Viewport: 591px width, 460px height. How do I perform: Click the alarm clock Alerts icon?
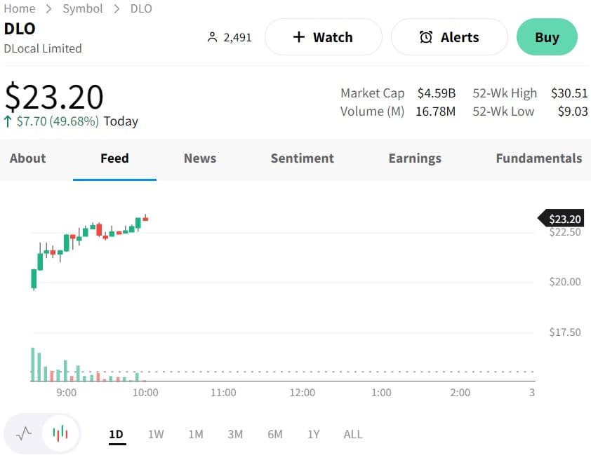[426, 37]
